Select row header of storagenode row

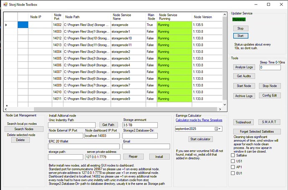(11, 25)
